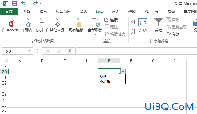Switch to the 页面布局 tab
This screenshot has width=197, height=114.
tap(63, 11)
